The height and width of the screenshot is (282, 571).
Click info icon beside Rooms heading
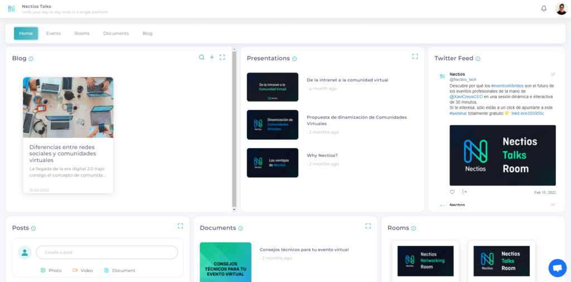tap(414, 228)
